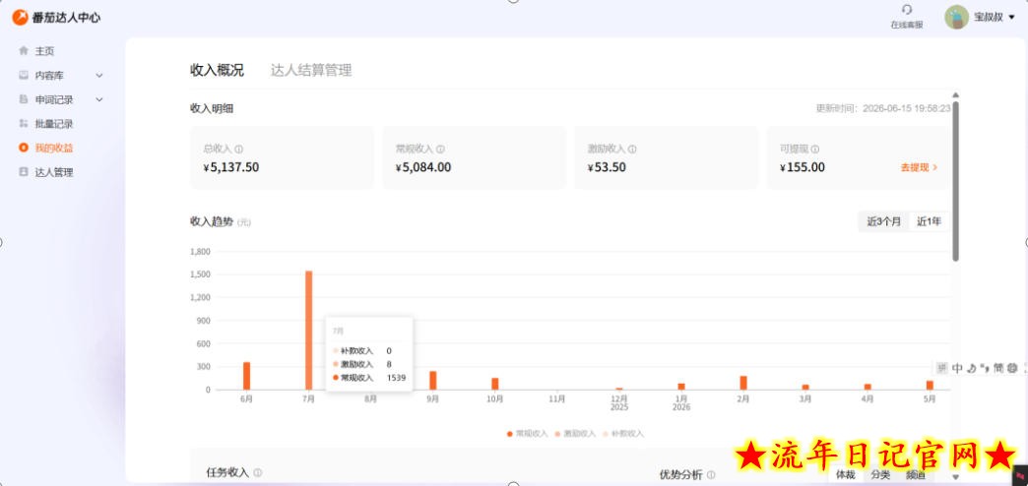Screen dimensions: 1028x486
Task: Open 达人管理 in the sidebar
Action: (54, 172)
